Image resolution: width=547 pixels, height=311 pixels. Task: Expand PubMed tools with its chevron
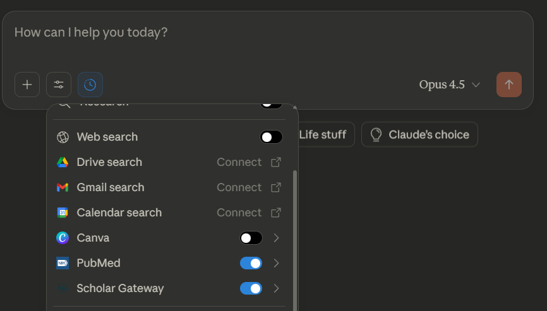tap(276, 263)
